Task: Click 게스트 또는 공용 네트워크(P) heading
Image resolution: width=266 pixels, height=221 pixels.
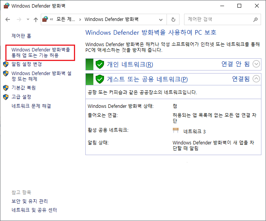Action: point(147,79)
